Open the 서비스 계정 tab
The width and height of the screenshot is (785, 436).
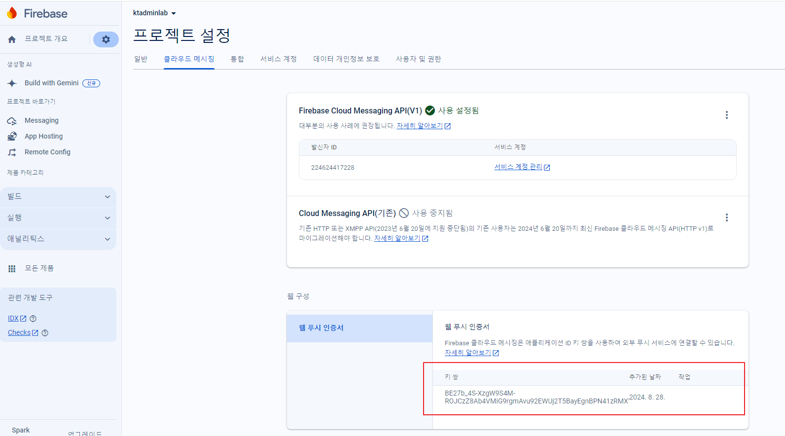pyautogui.click(x=279, y=59)
